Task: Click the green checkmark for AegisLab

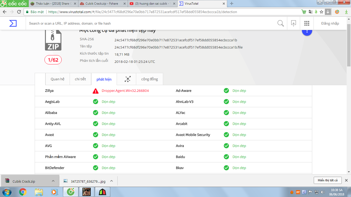Action: (96, 102)
